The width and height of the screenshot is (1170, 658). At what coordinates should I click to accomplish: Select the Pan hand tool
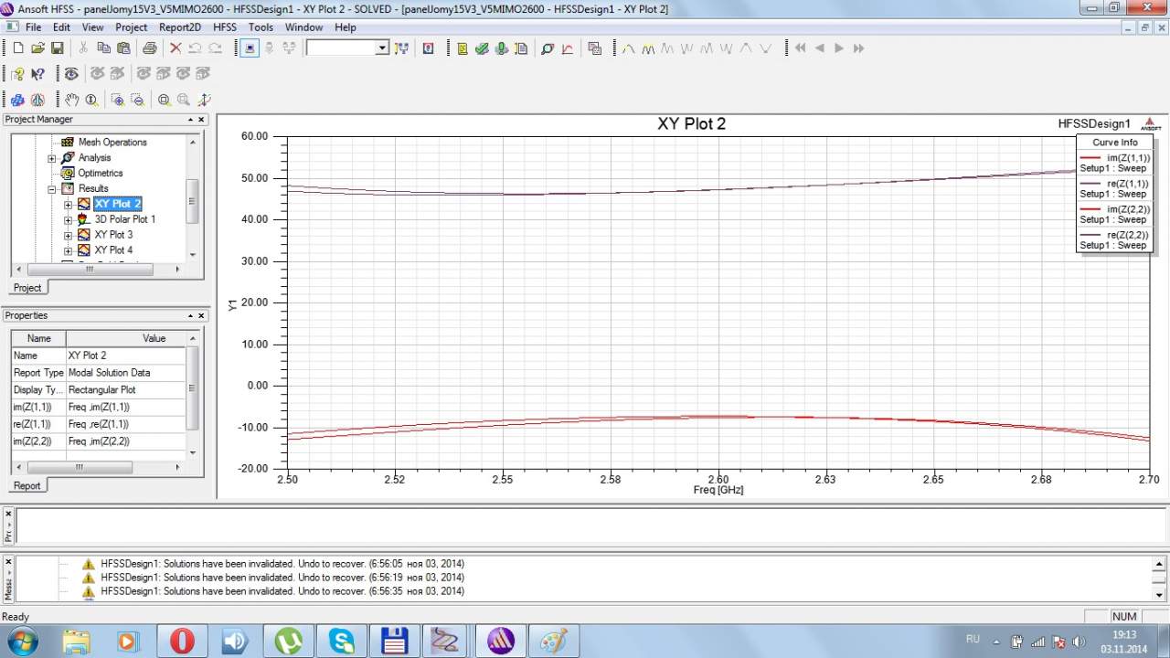pyautogui.click(x=72, y=100)
